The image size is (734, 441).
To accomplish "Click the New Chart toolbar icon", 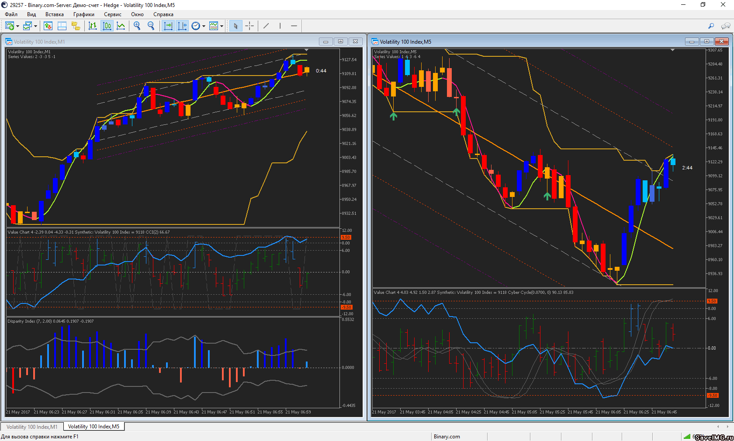I will click(9, 26).
